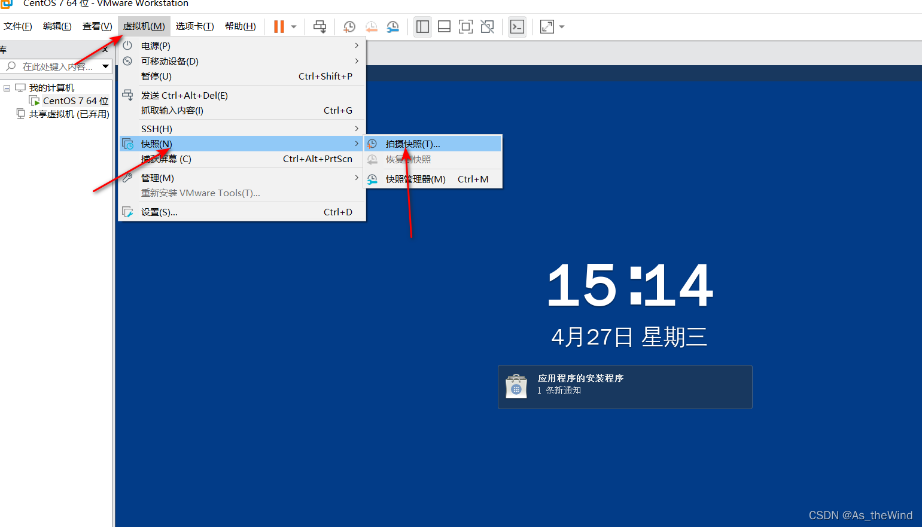Toggle console view toolbar icon
The height and width of the screenshot is (527, 922).
click(517, 26)
